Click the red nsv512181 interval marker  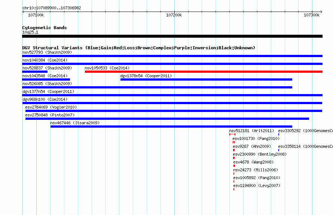click(x=232, y=134)
